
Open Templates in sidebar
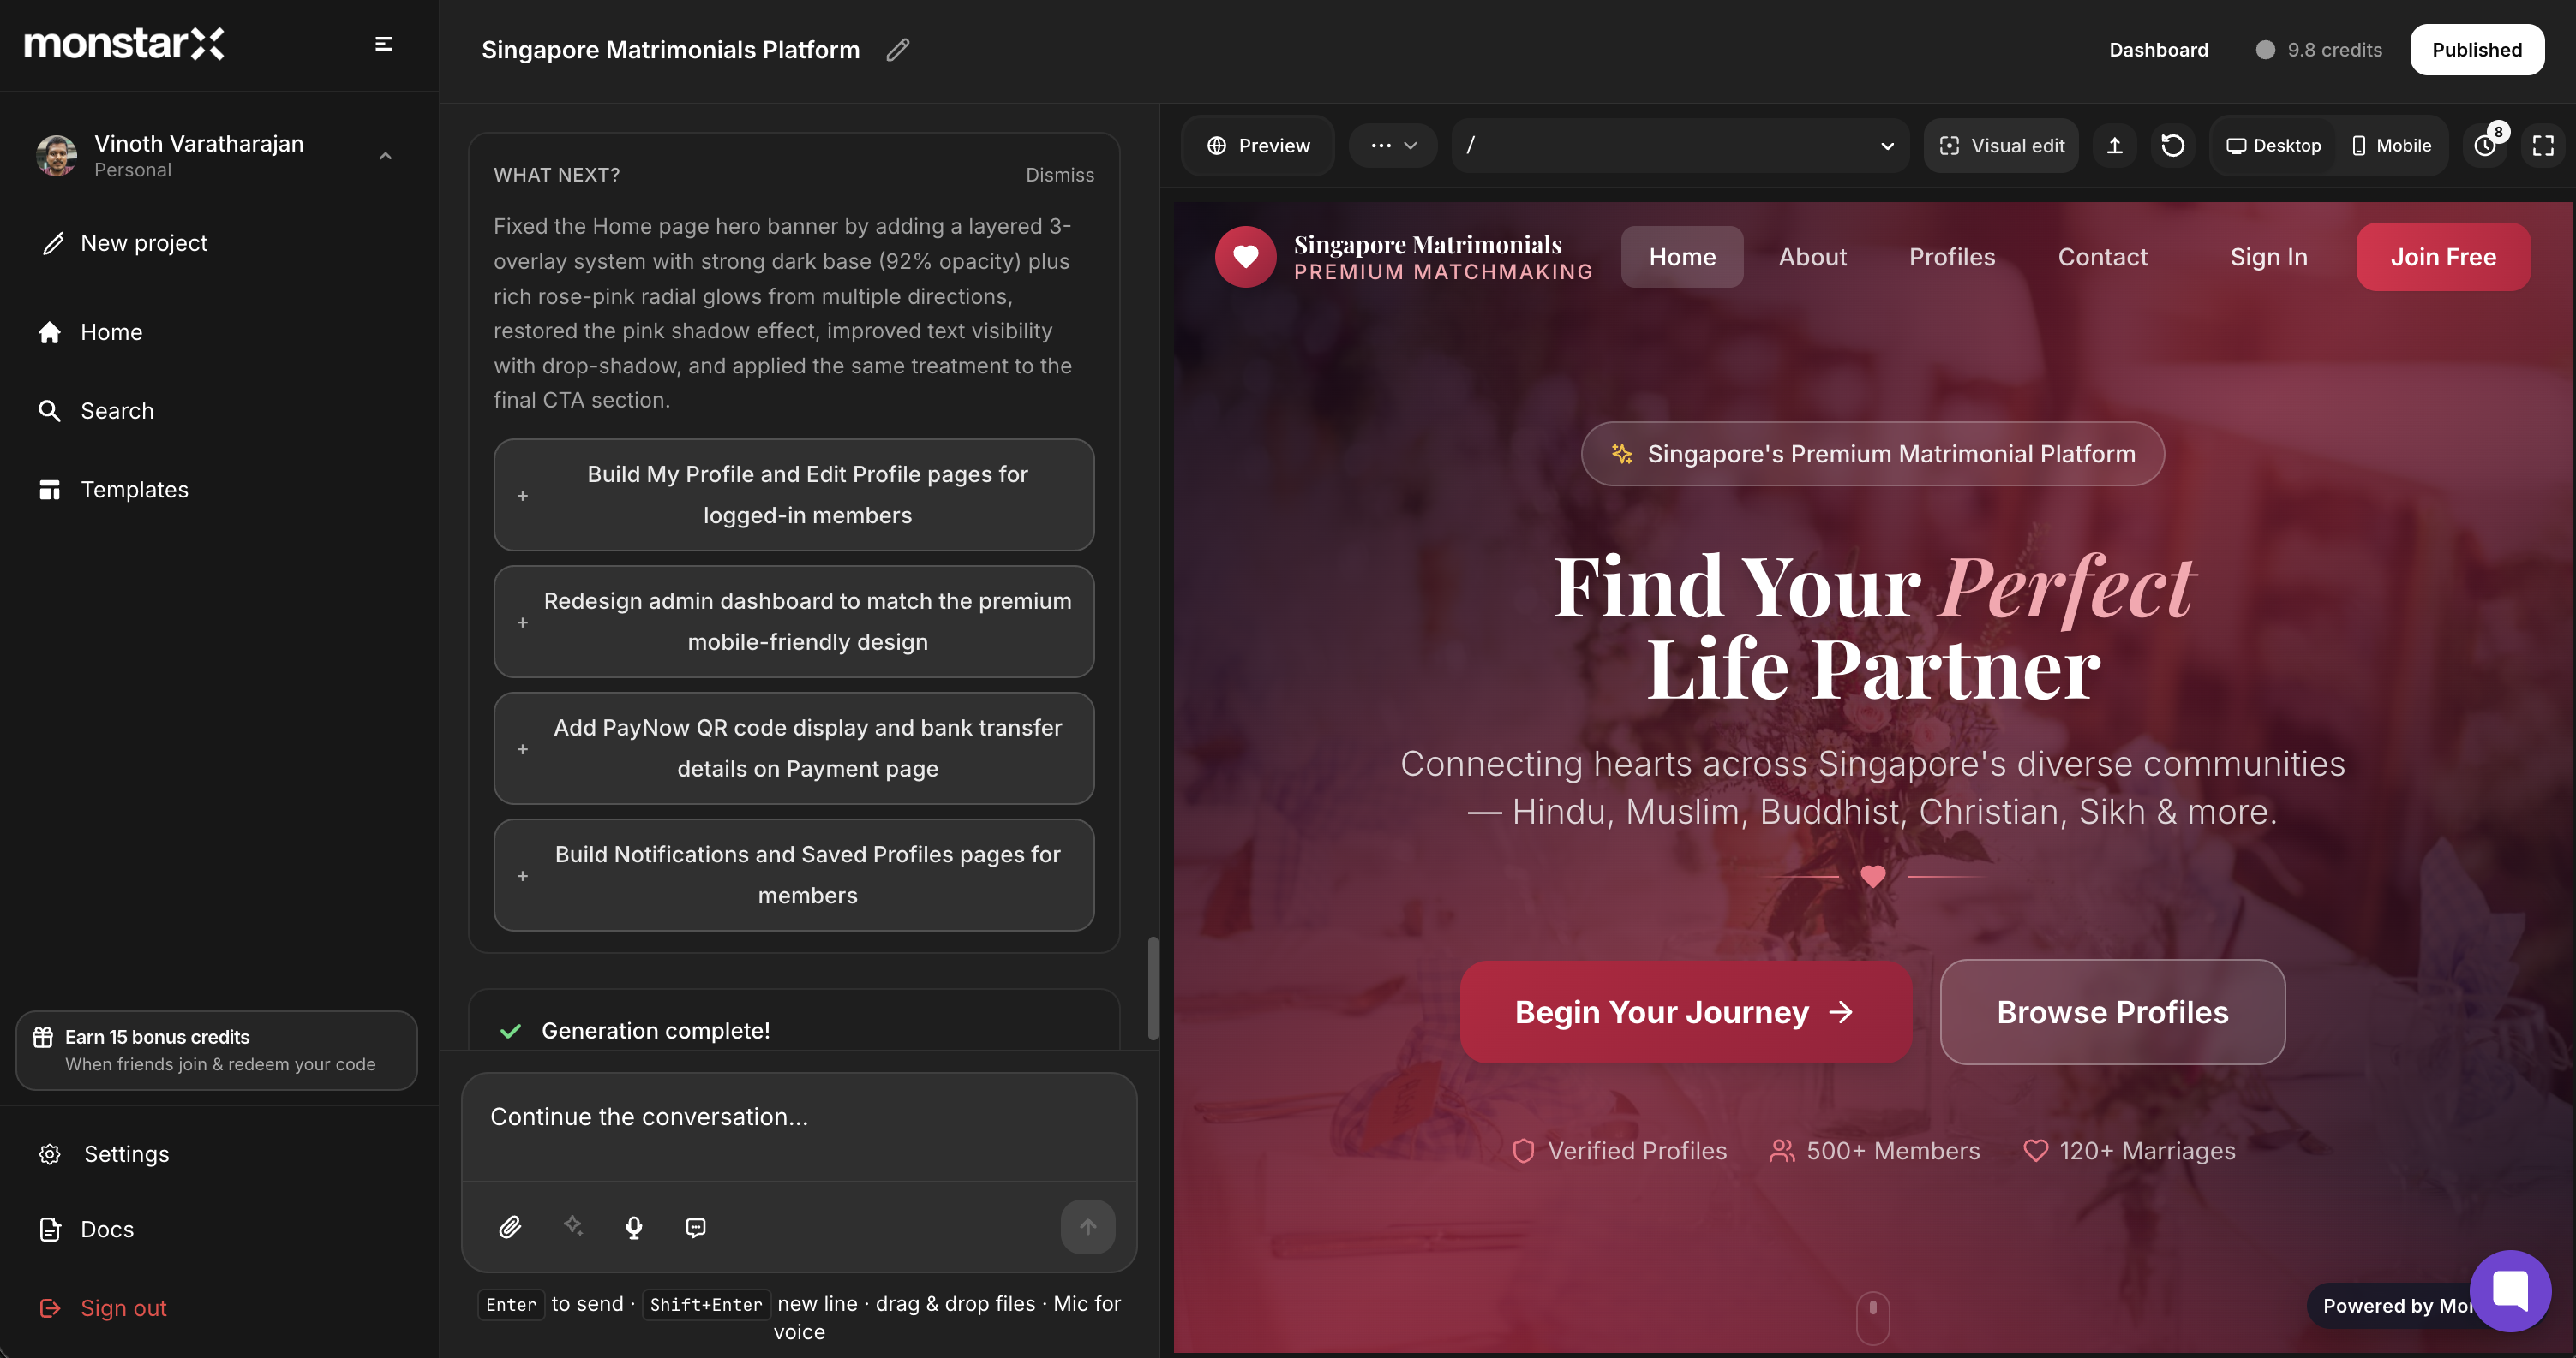(x=113, y=490)
